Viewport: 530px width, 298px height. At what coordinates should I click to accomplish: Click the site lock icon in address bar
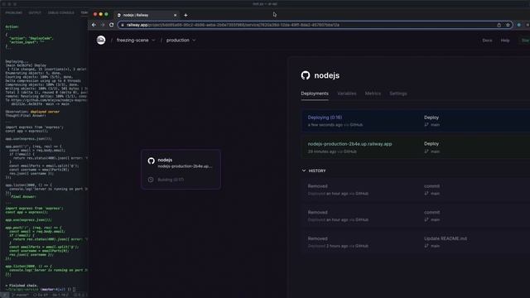(x=123, y=25)
